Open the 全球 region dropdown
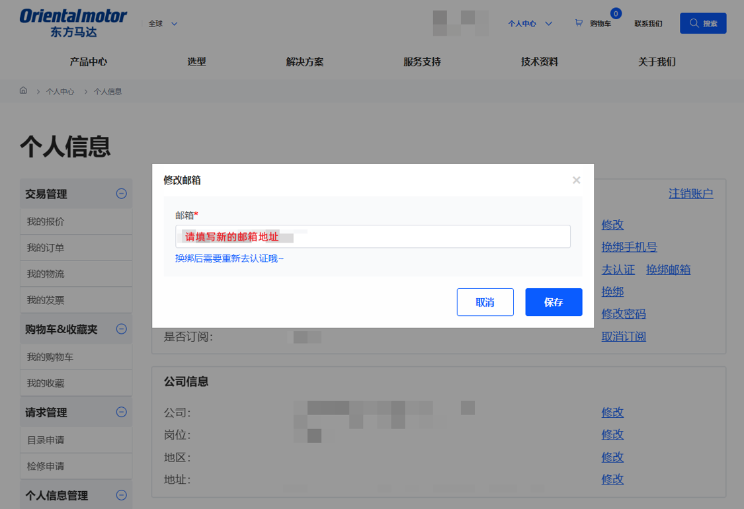 point(161,23)
